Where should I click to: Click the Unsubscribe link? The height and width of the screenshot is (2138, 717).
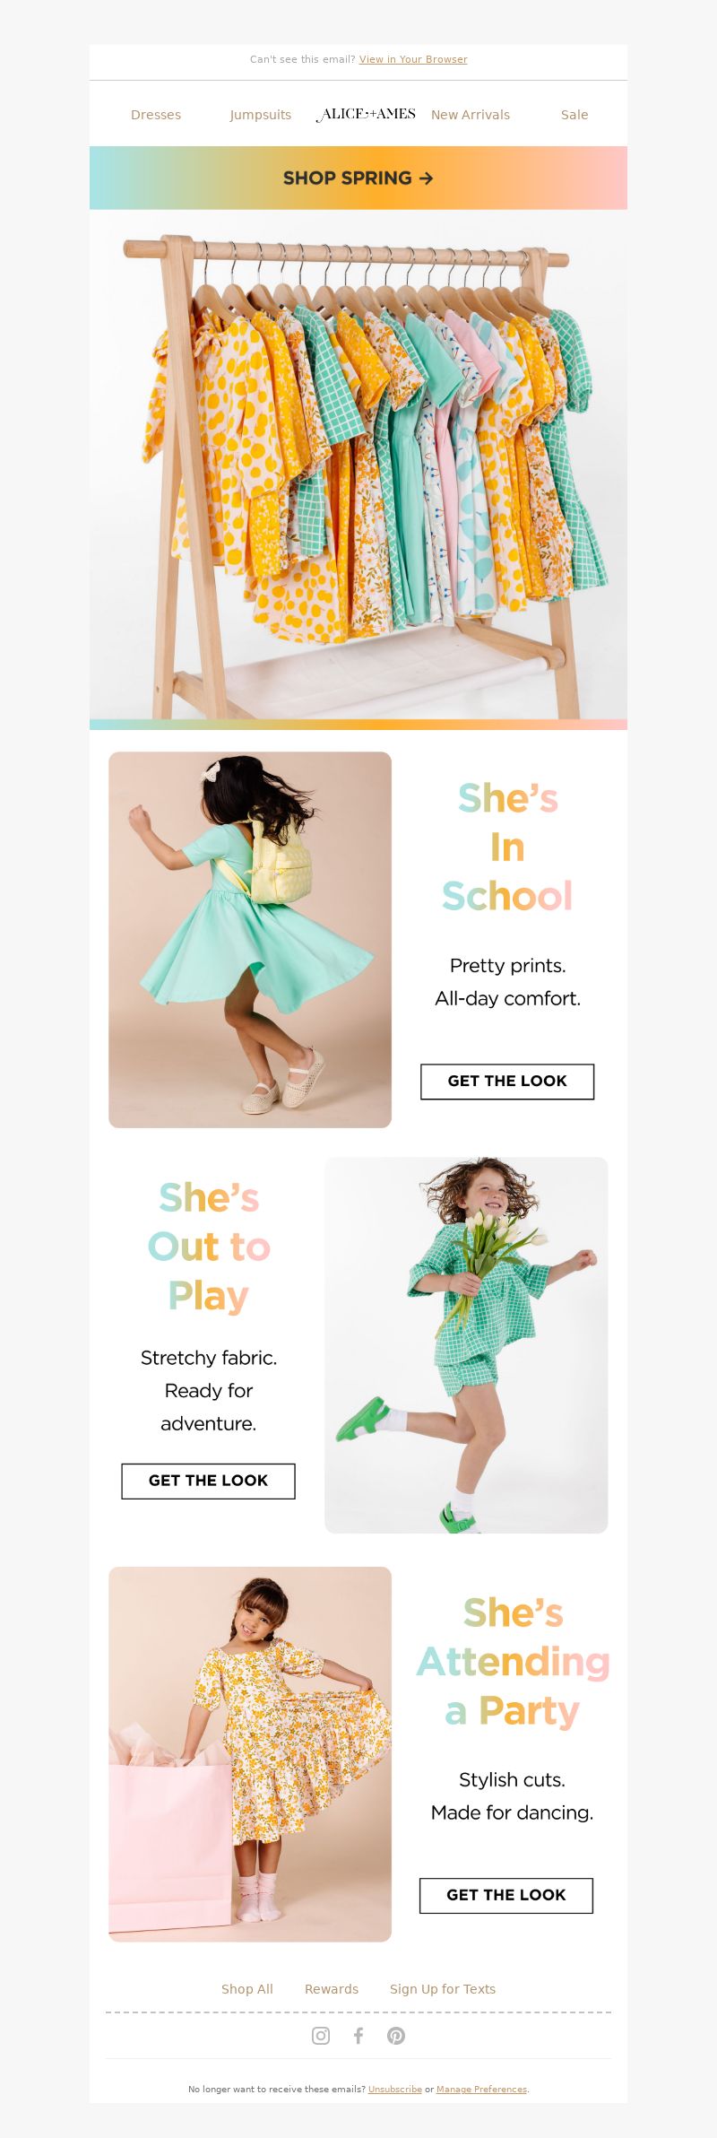click(x=395, y=2090)
